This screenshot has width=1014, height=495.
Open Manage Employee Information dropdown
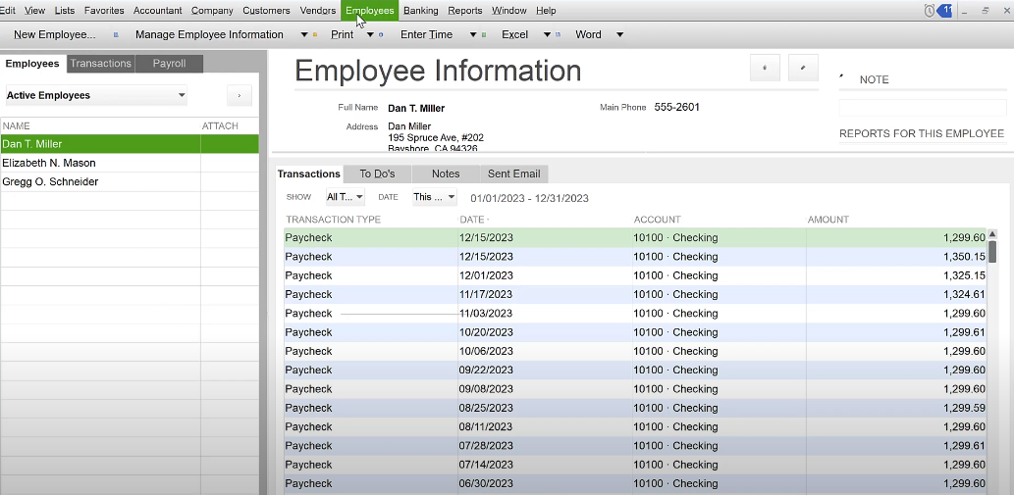[x=209, y=34]
